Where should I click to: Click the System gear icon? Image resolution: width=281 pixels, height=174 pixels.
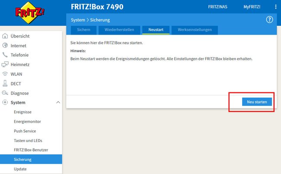pos(5,102)
